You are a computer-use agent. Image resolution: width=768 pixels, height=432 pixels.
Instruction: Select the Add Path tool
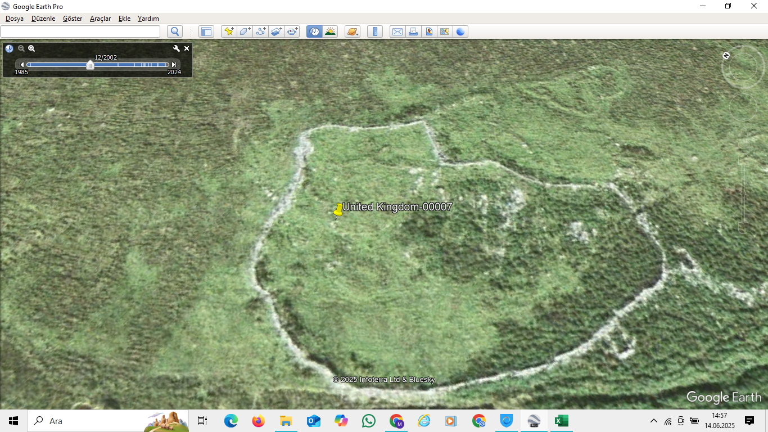260,31
